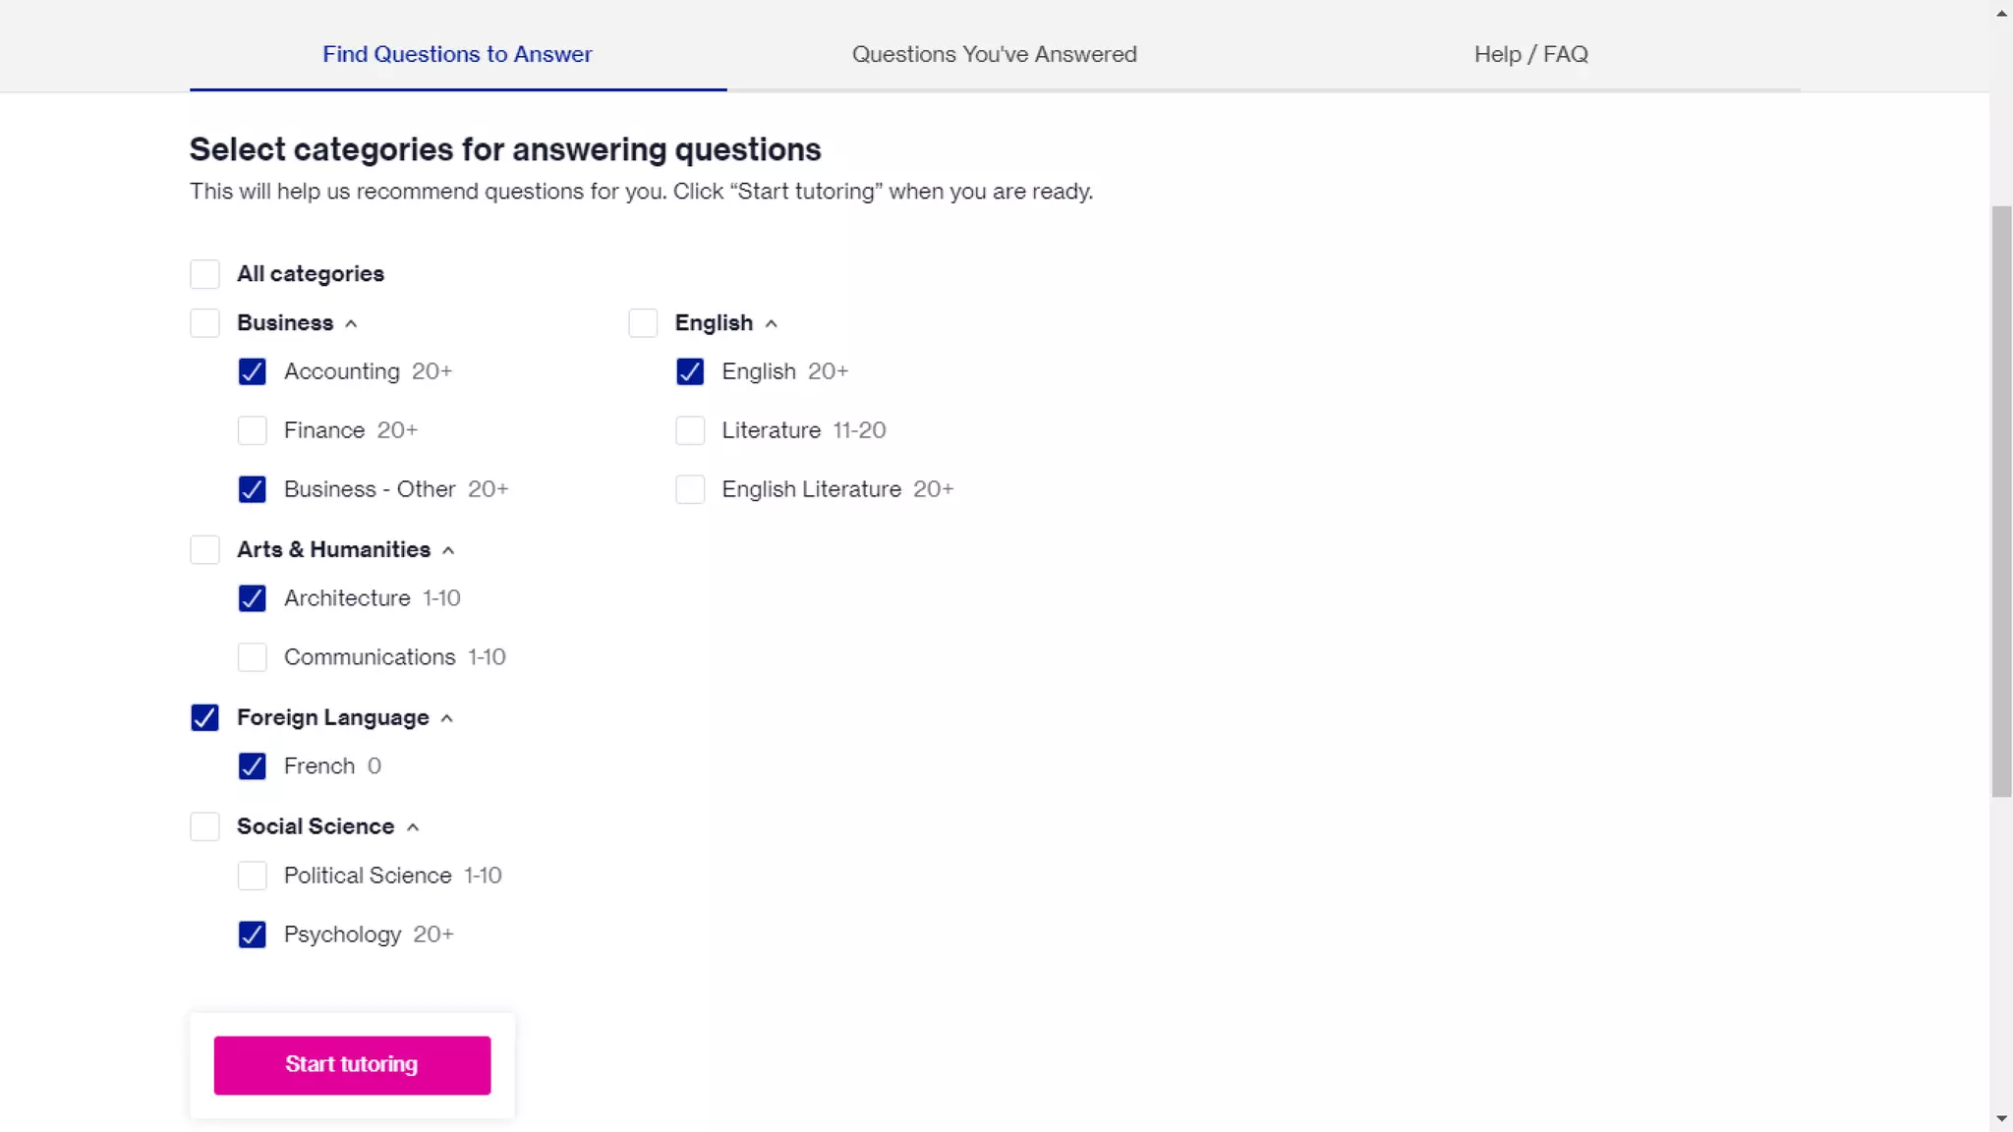
Task: Open the Questions You've Answered tab
Action: [994, 54]
